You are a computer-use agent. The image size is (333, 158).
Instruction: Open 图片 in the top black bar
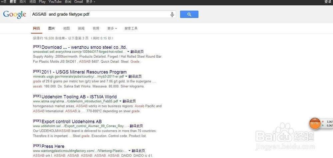[x=23, y=2]
